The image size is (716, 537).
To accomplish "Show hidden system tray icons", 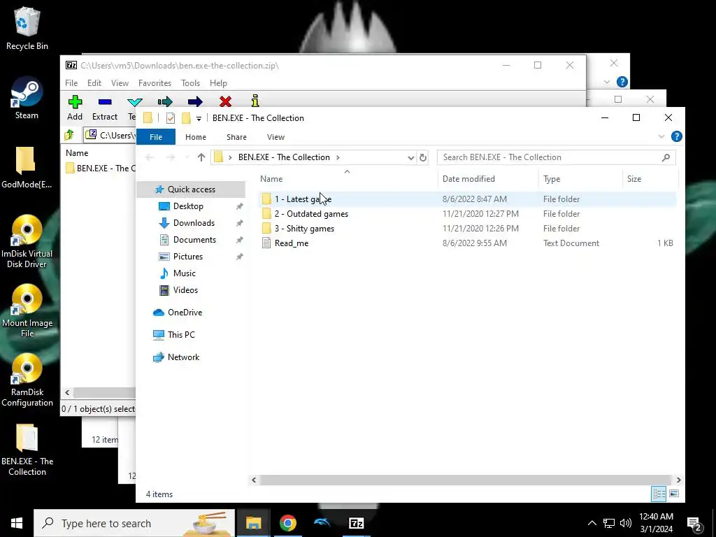I will tap(592, 523).
